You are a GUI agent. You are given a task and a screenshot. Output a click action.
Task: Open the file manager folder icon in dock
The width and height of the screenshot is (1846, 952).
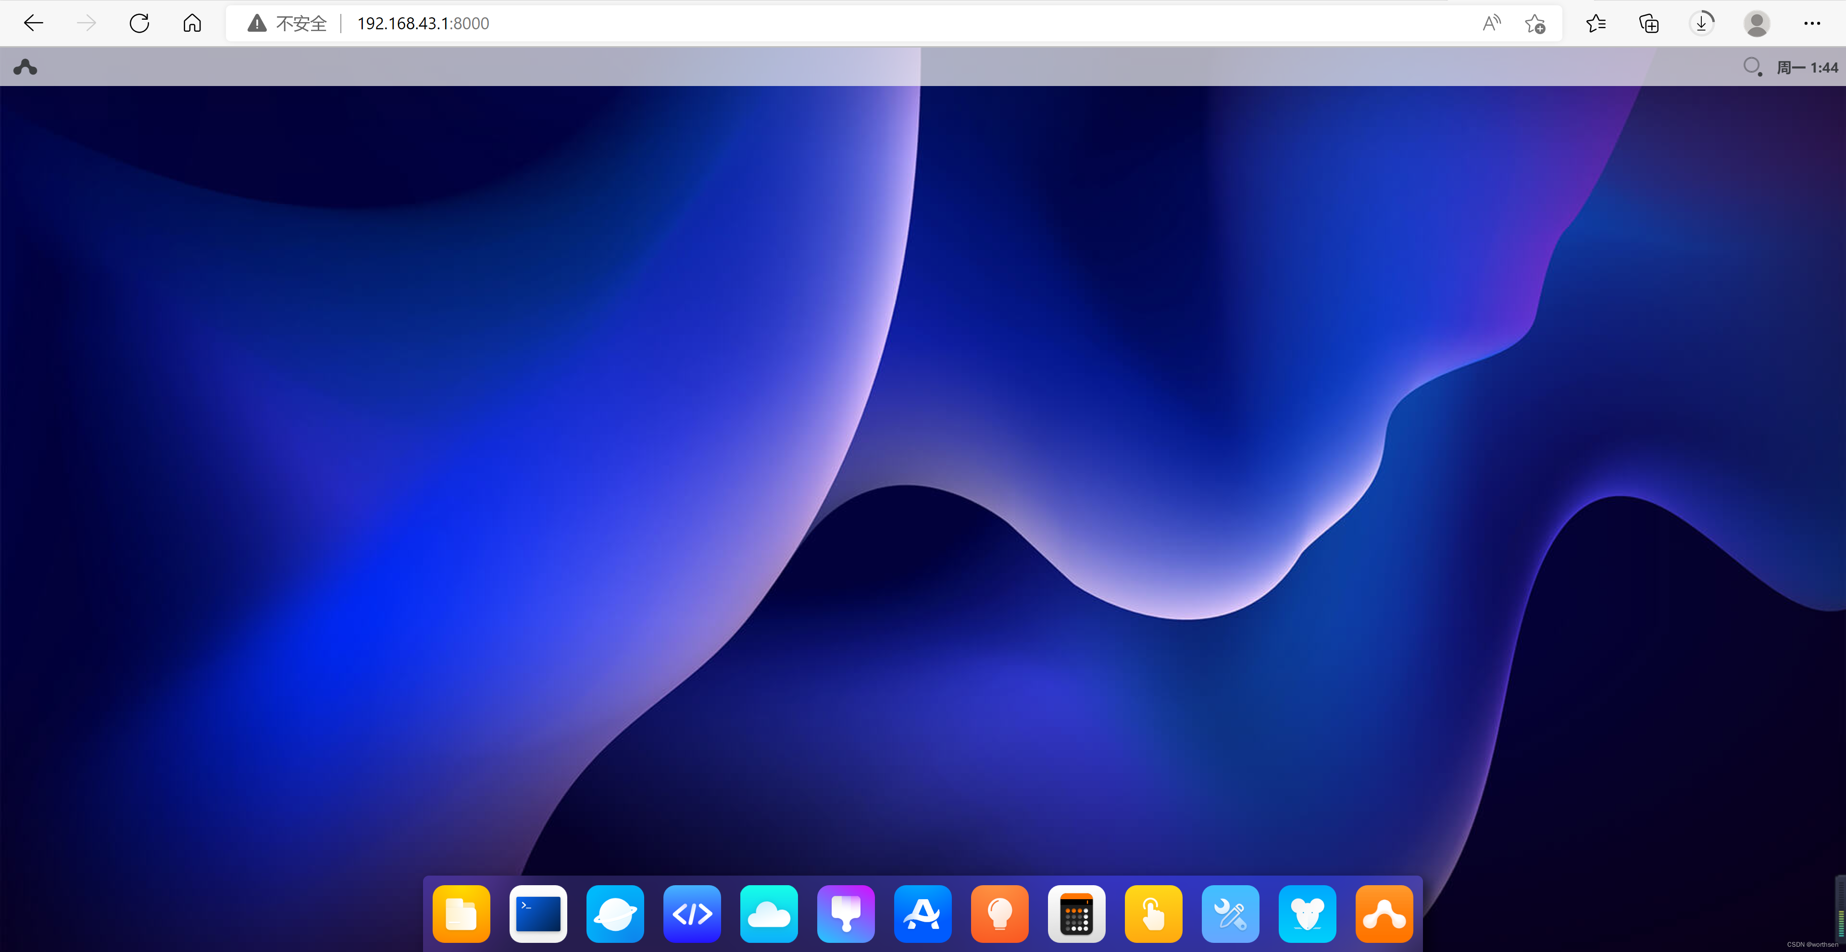(461, 914)
